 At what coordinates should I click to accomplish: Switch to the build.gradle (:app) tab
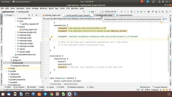tap(104, 15)
